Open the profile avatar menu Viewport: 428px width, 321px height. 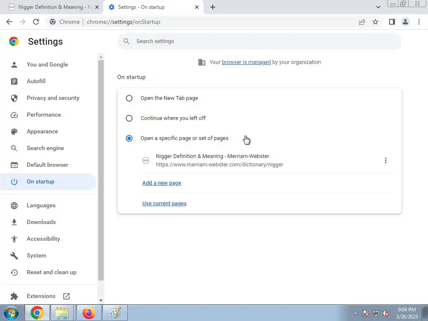click(405, 22)
